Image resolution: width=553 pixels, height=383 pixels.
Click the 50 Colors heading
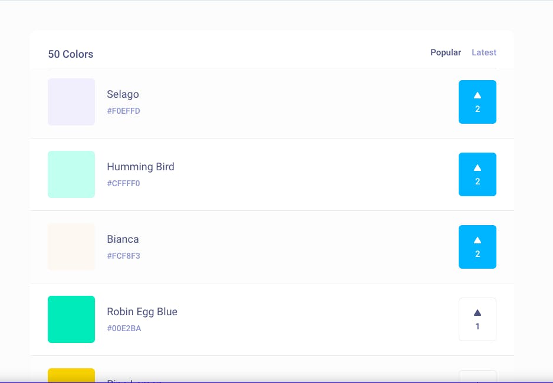71,54
